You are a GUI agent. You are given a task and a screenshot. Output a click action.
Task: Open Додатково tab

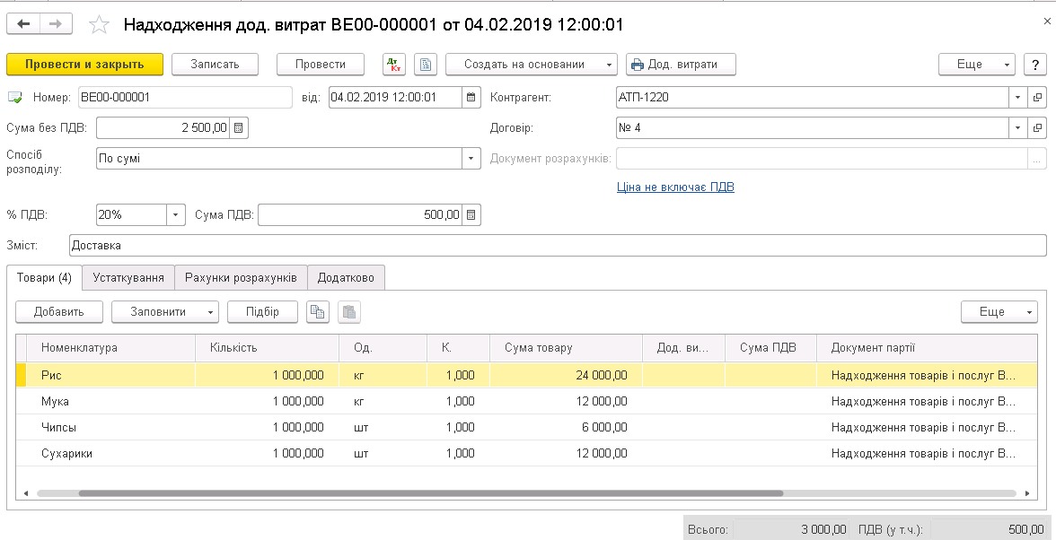tap(347, 278)
